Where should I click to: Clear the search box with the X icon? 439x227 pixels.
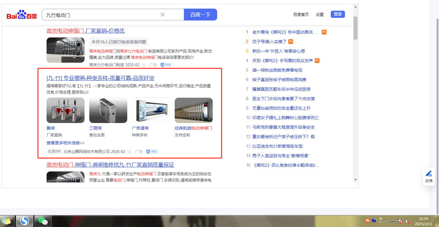click(x=163, y=15)
